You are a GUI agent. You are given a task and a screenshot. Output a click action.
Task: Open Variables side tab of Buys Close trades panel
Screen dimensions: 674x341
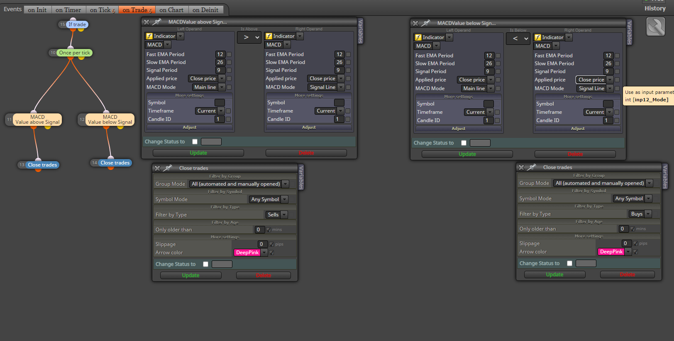[x=665, y=177]
